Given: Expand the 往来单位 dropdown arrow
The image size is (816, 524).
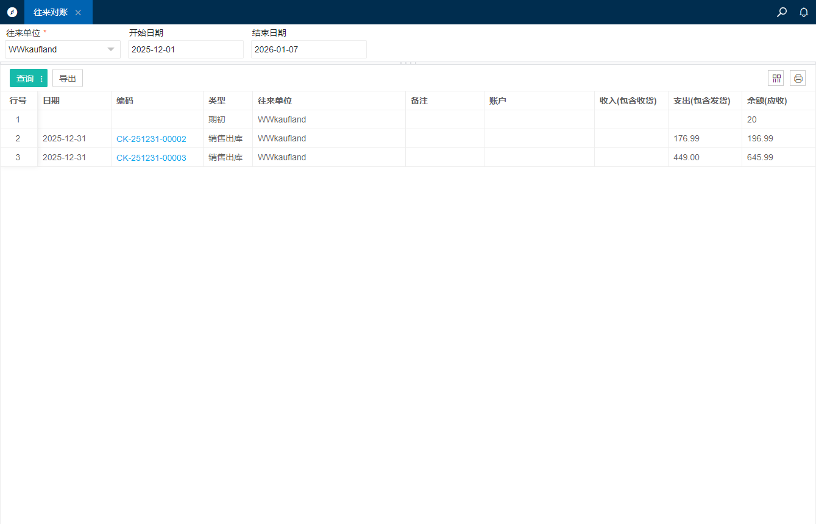Looking at the screenshot, I should tap(111, 49).
